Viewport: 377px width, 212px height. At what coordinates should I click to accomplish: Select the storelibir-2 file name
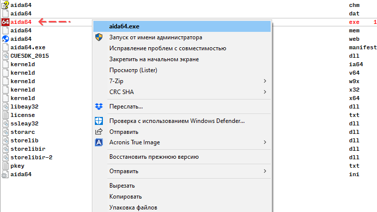coord(31,157)
